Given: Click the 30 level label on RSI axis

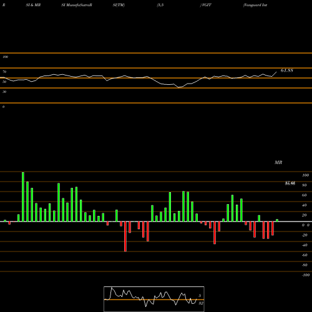Looking at the screenshot, I should 4,92.
